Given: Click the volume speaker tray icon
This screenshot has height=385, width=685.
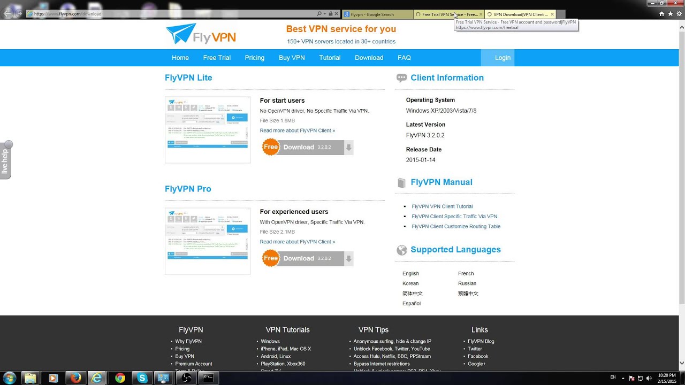Looking at the screenshot, I should (649, 378).
